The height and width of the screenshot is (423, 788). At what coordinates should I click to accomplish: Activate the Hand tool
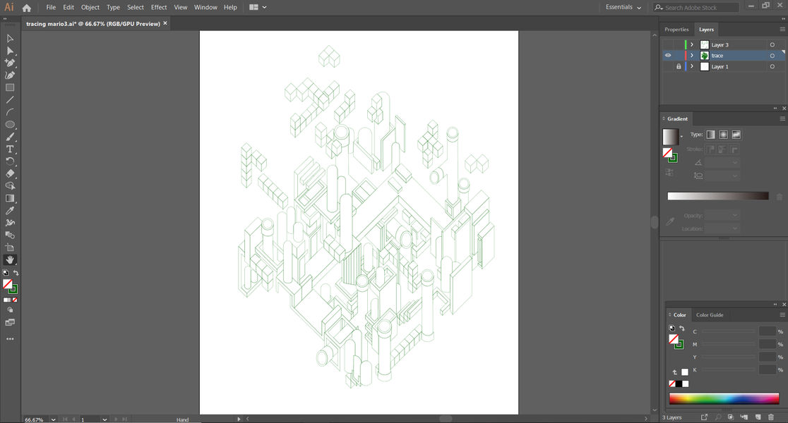tap(10, 259)
